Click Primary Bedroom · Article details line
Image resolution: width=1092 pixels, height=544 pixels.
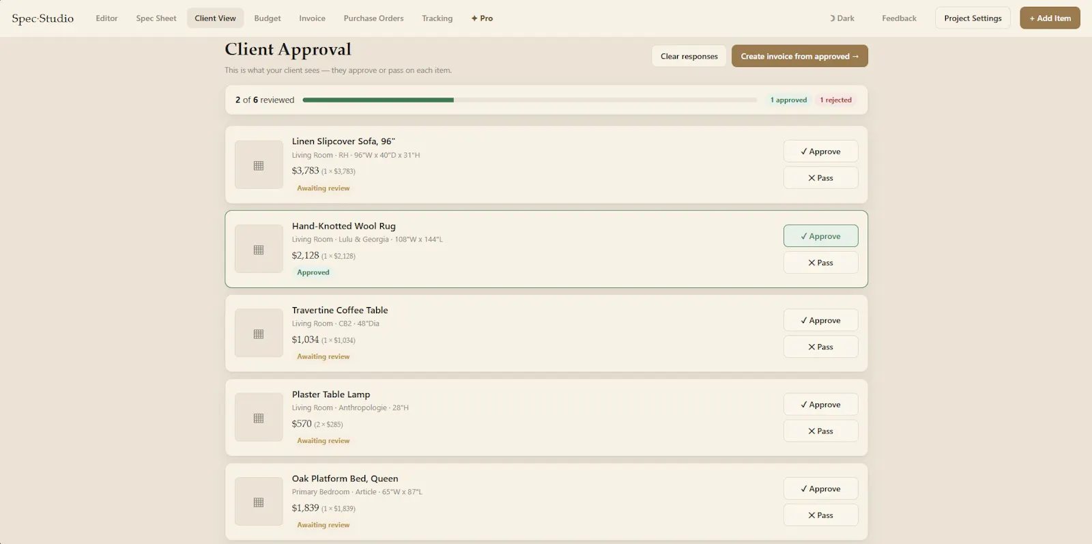[357, 492]
